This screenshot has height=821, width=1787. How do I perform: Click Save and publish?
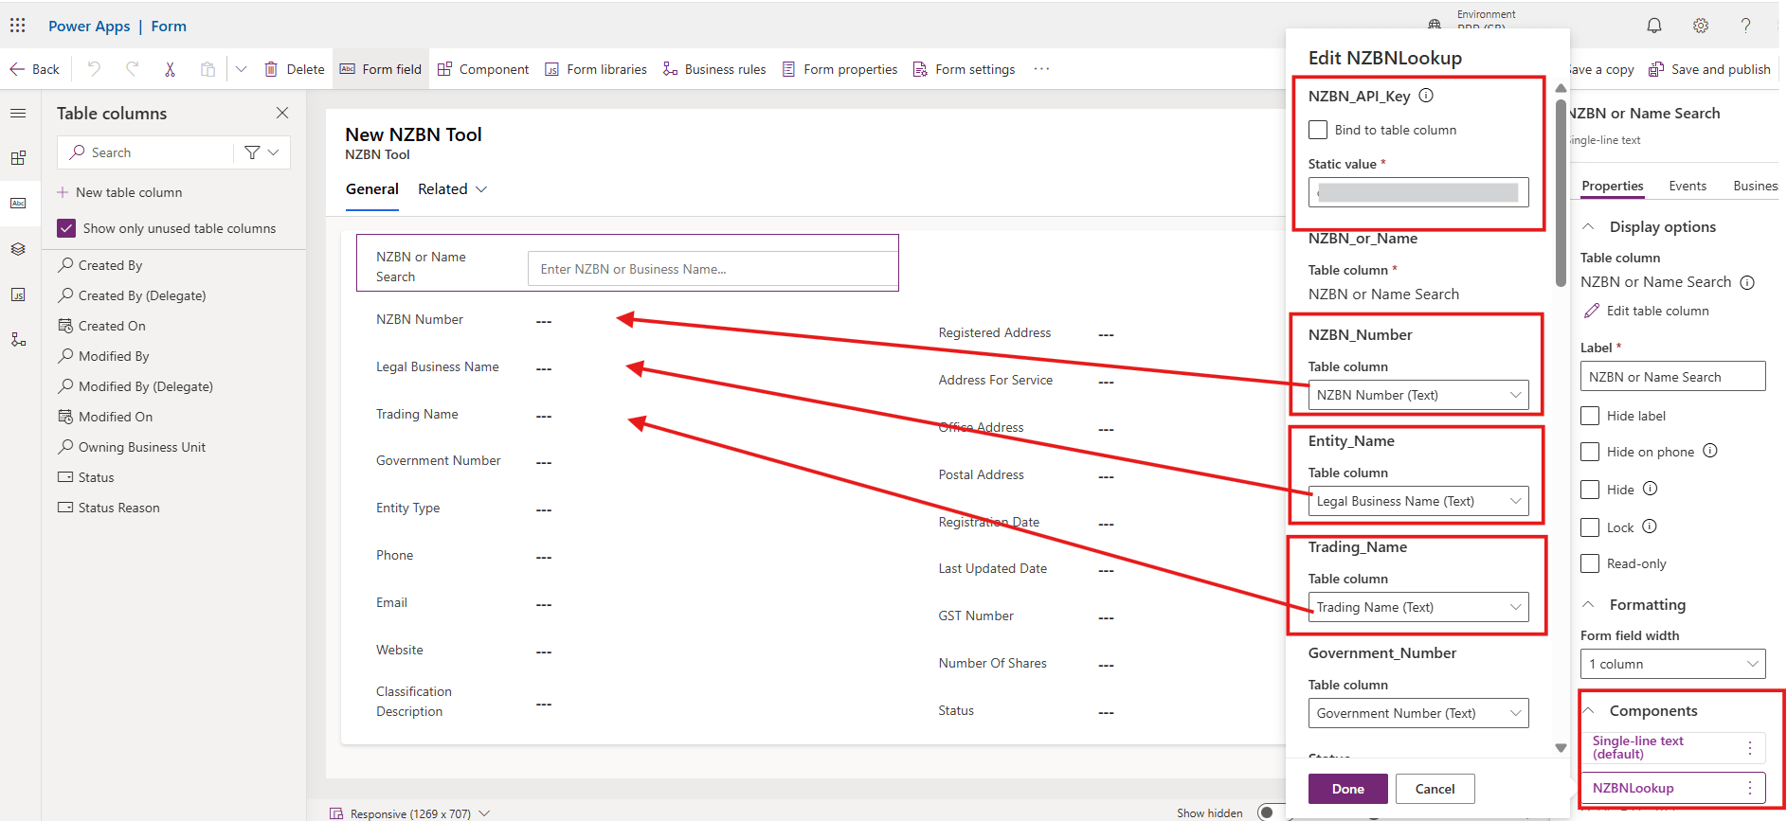click(1710, 69)
